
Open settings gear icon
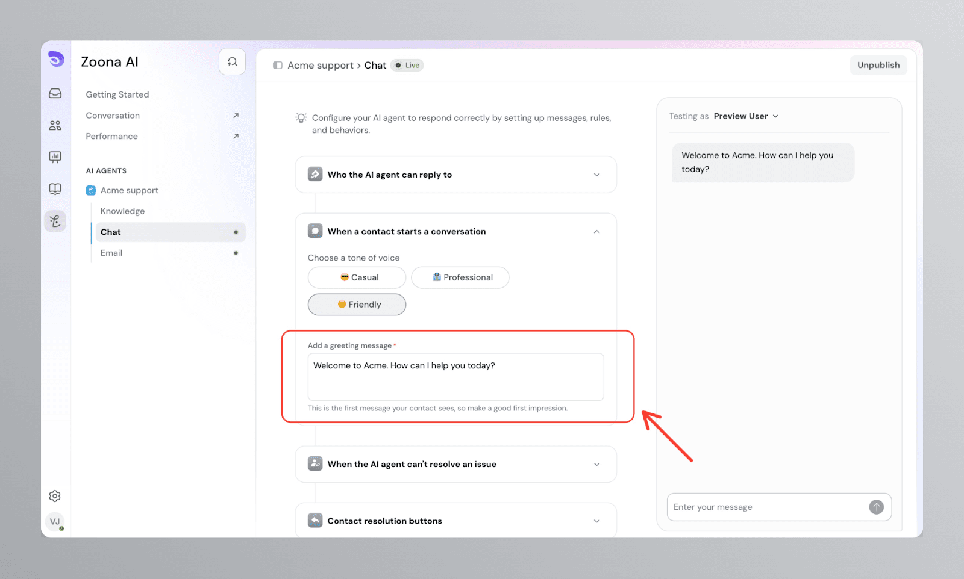[x=55, y=496]
